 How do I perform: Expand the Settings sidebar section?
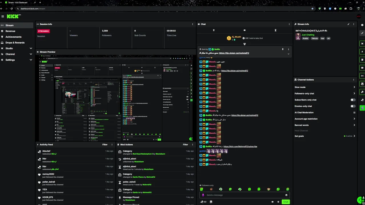click(x=31, y=60)
